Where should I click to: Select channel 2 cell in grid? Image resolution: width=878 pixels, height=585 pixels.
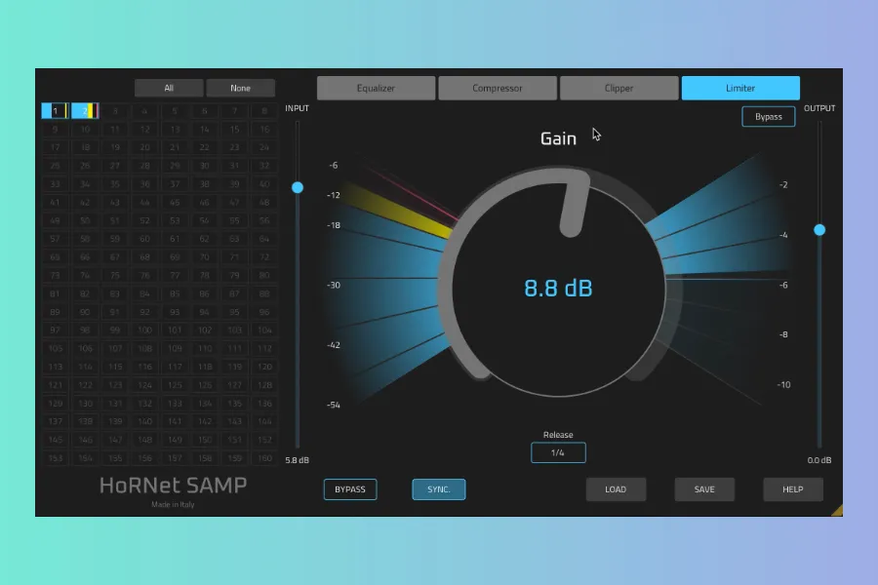(85, 111)
